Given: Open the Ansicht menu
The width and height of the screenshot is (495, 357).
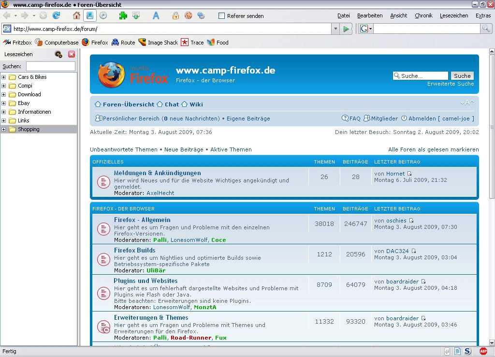Looking at the screenshot, I should pyautogui.click(x=399, y=15).
